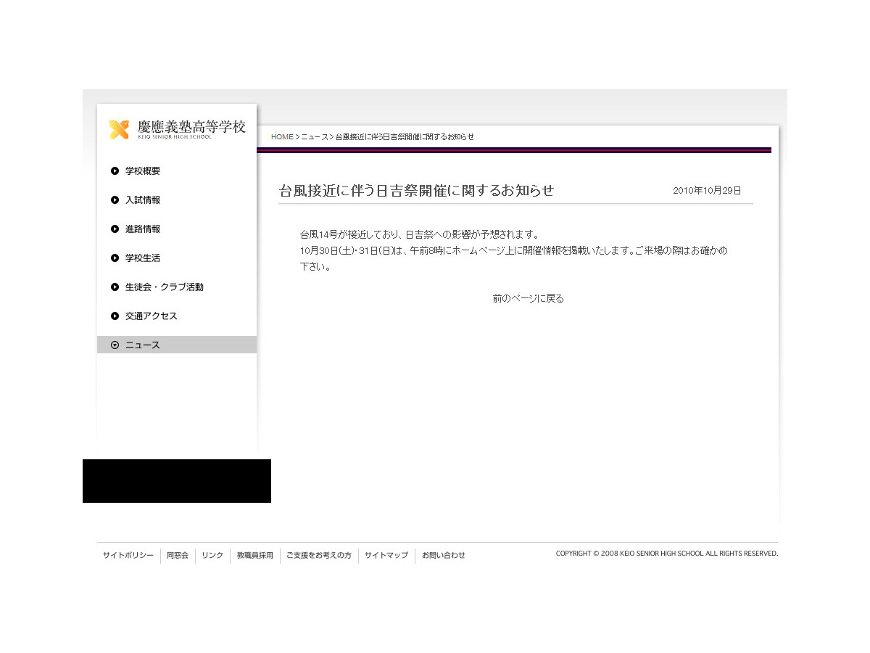The width and height of the screenshot is (870, 653).
Task: Open the 学校生活 menu item
Action: (x=143, y=258)
